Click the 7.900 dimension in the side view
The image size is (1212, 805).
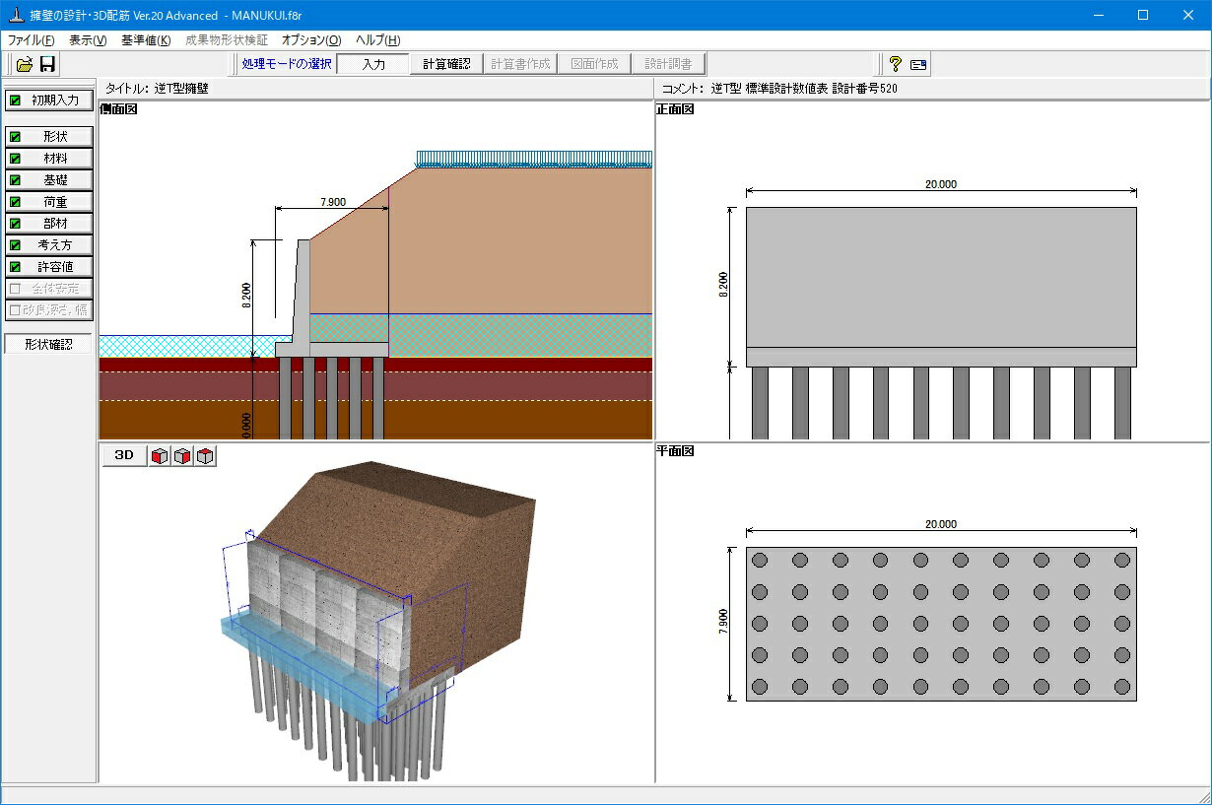[x=333, y=202]
